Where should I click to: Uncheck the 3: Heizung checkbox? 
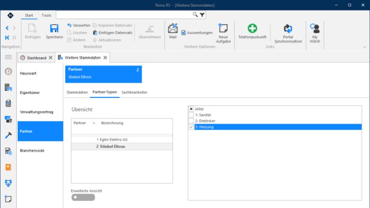point(191,127)
